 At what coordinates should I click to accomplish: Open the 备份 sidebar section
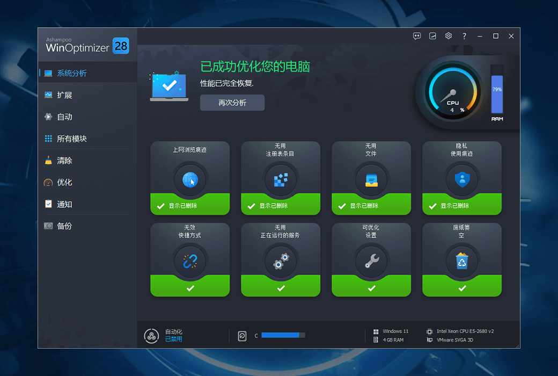pos(87,226)
